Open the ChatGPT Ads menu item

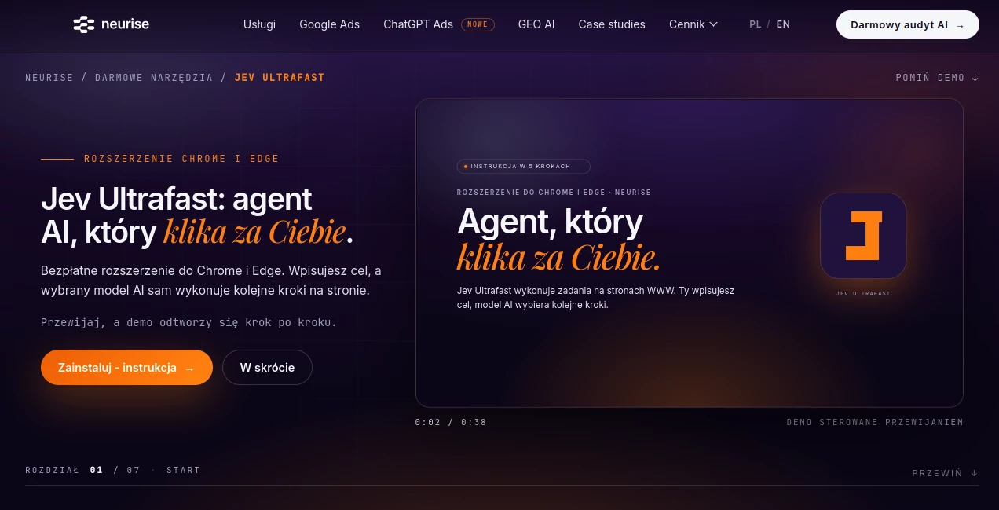coord(418,24)
